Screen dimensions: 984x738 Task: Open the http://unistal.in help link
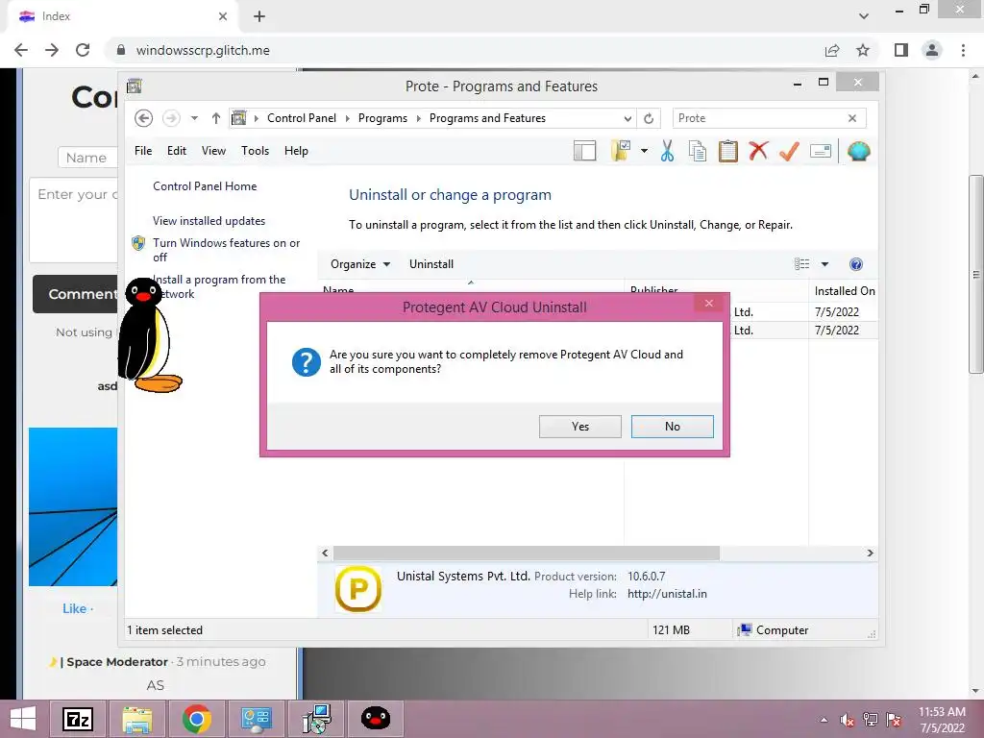point(667,594)
